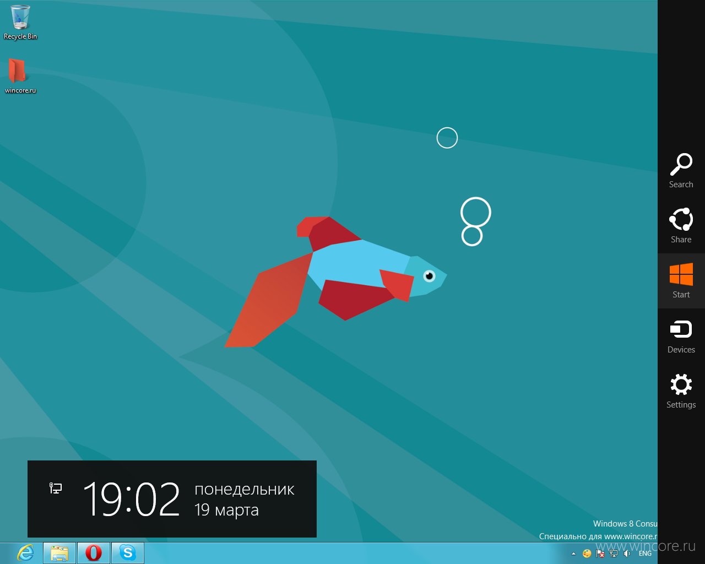Show hidden tray icons arrow

(x=573, y=554)
